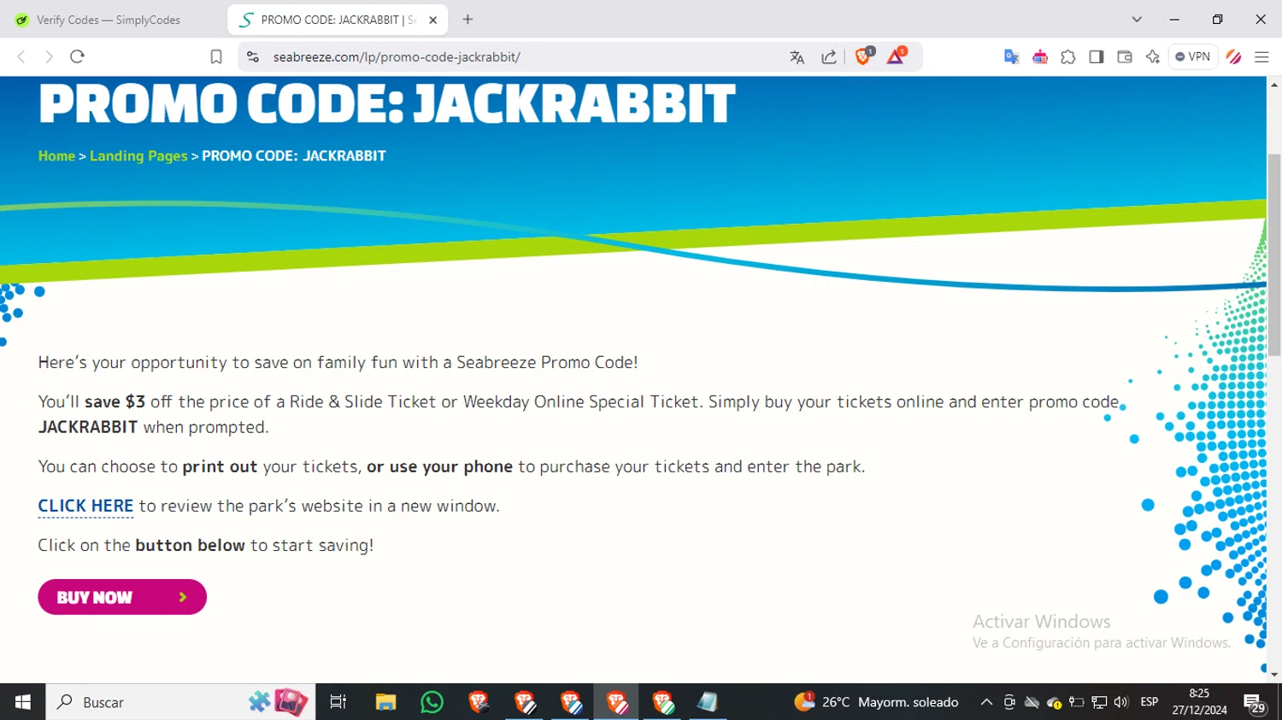1282x720 pixels.
Task: Click the "PROMO CODE: JACKRABBIT" heading
Action: coord(387,103)
